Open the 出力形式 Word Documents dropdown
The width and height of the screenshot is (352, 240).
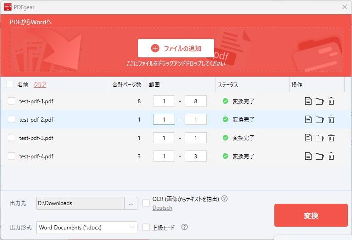click(x=87, y=228)
